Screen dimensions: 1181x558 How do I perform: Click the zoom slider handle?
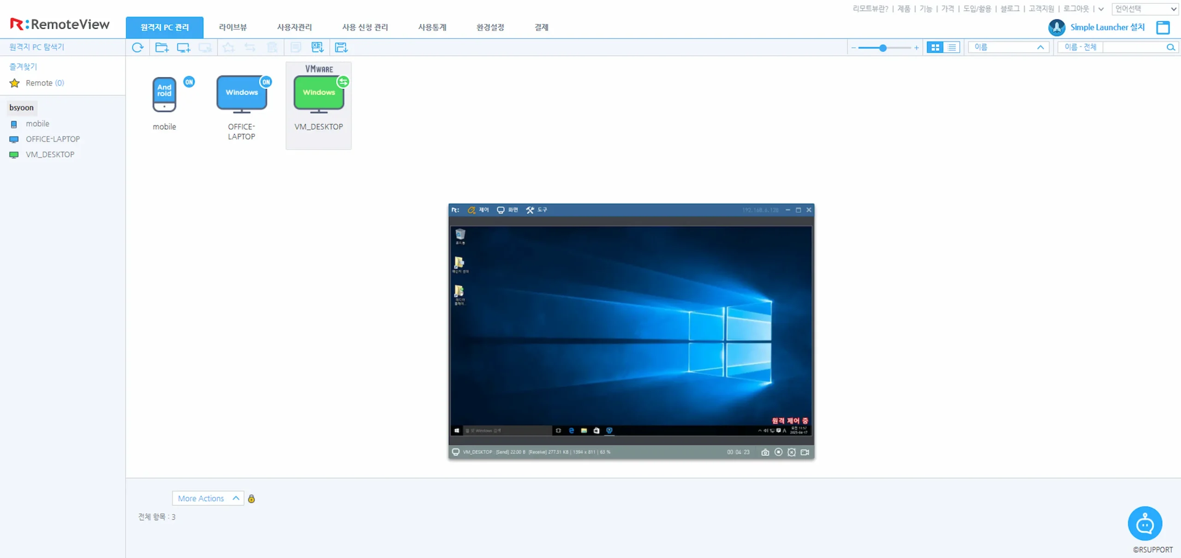click(883, 47)
